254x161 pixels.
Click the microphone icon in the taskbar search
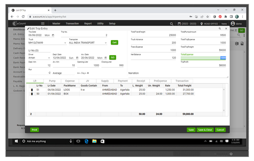click(x=70, y=141)
